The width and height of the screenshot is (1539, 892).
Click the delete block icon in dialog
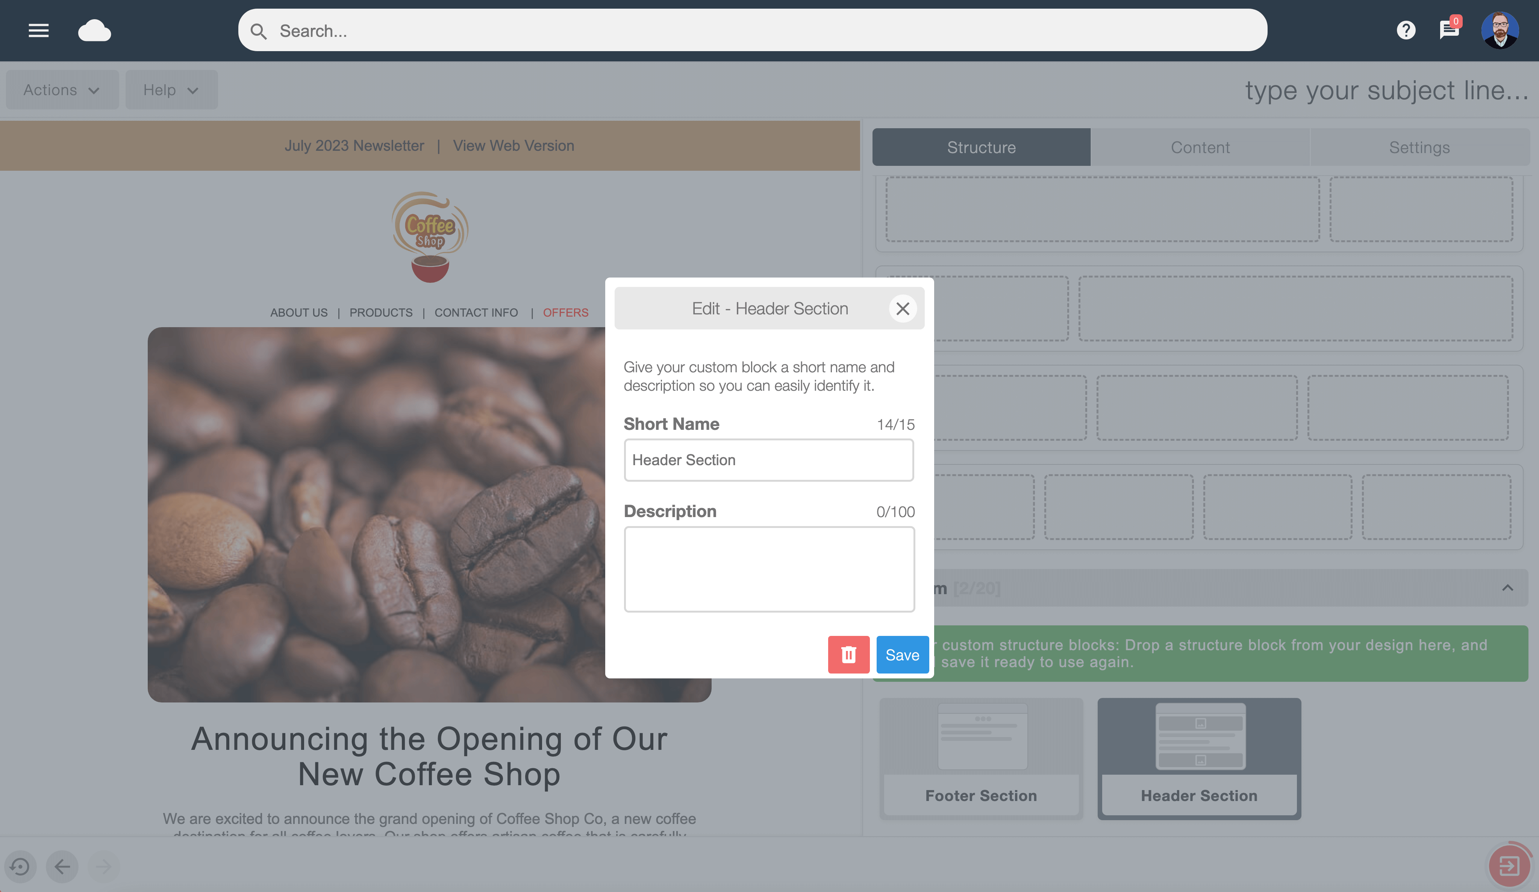click(x=849, y=654)
